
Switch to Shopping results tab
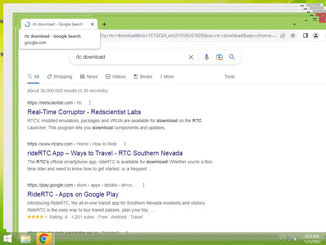click(x=60, y=77)
